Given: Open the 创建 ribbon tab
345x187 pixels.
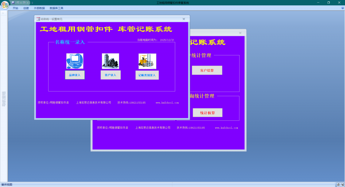Looking at the screenshot, I should click(26, 8).
